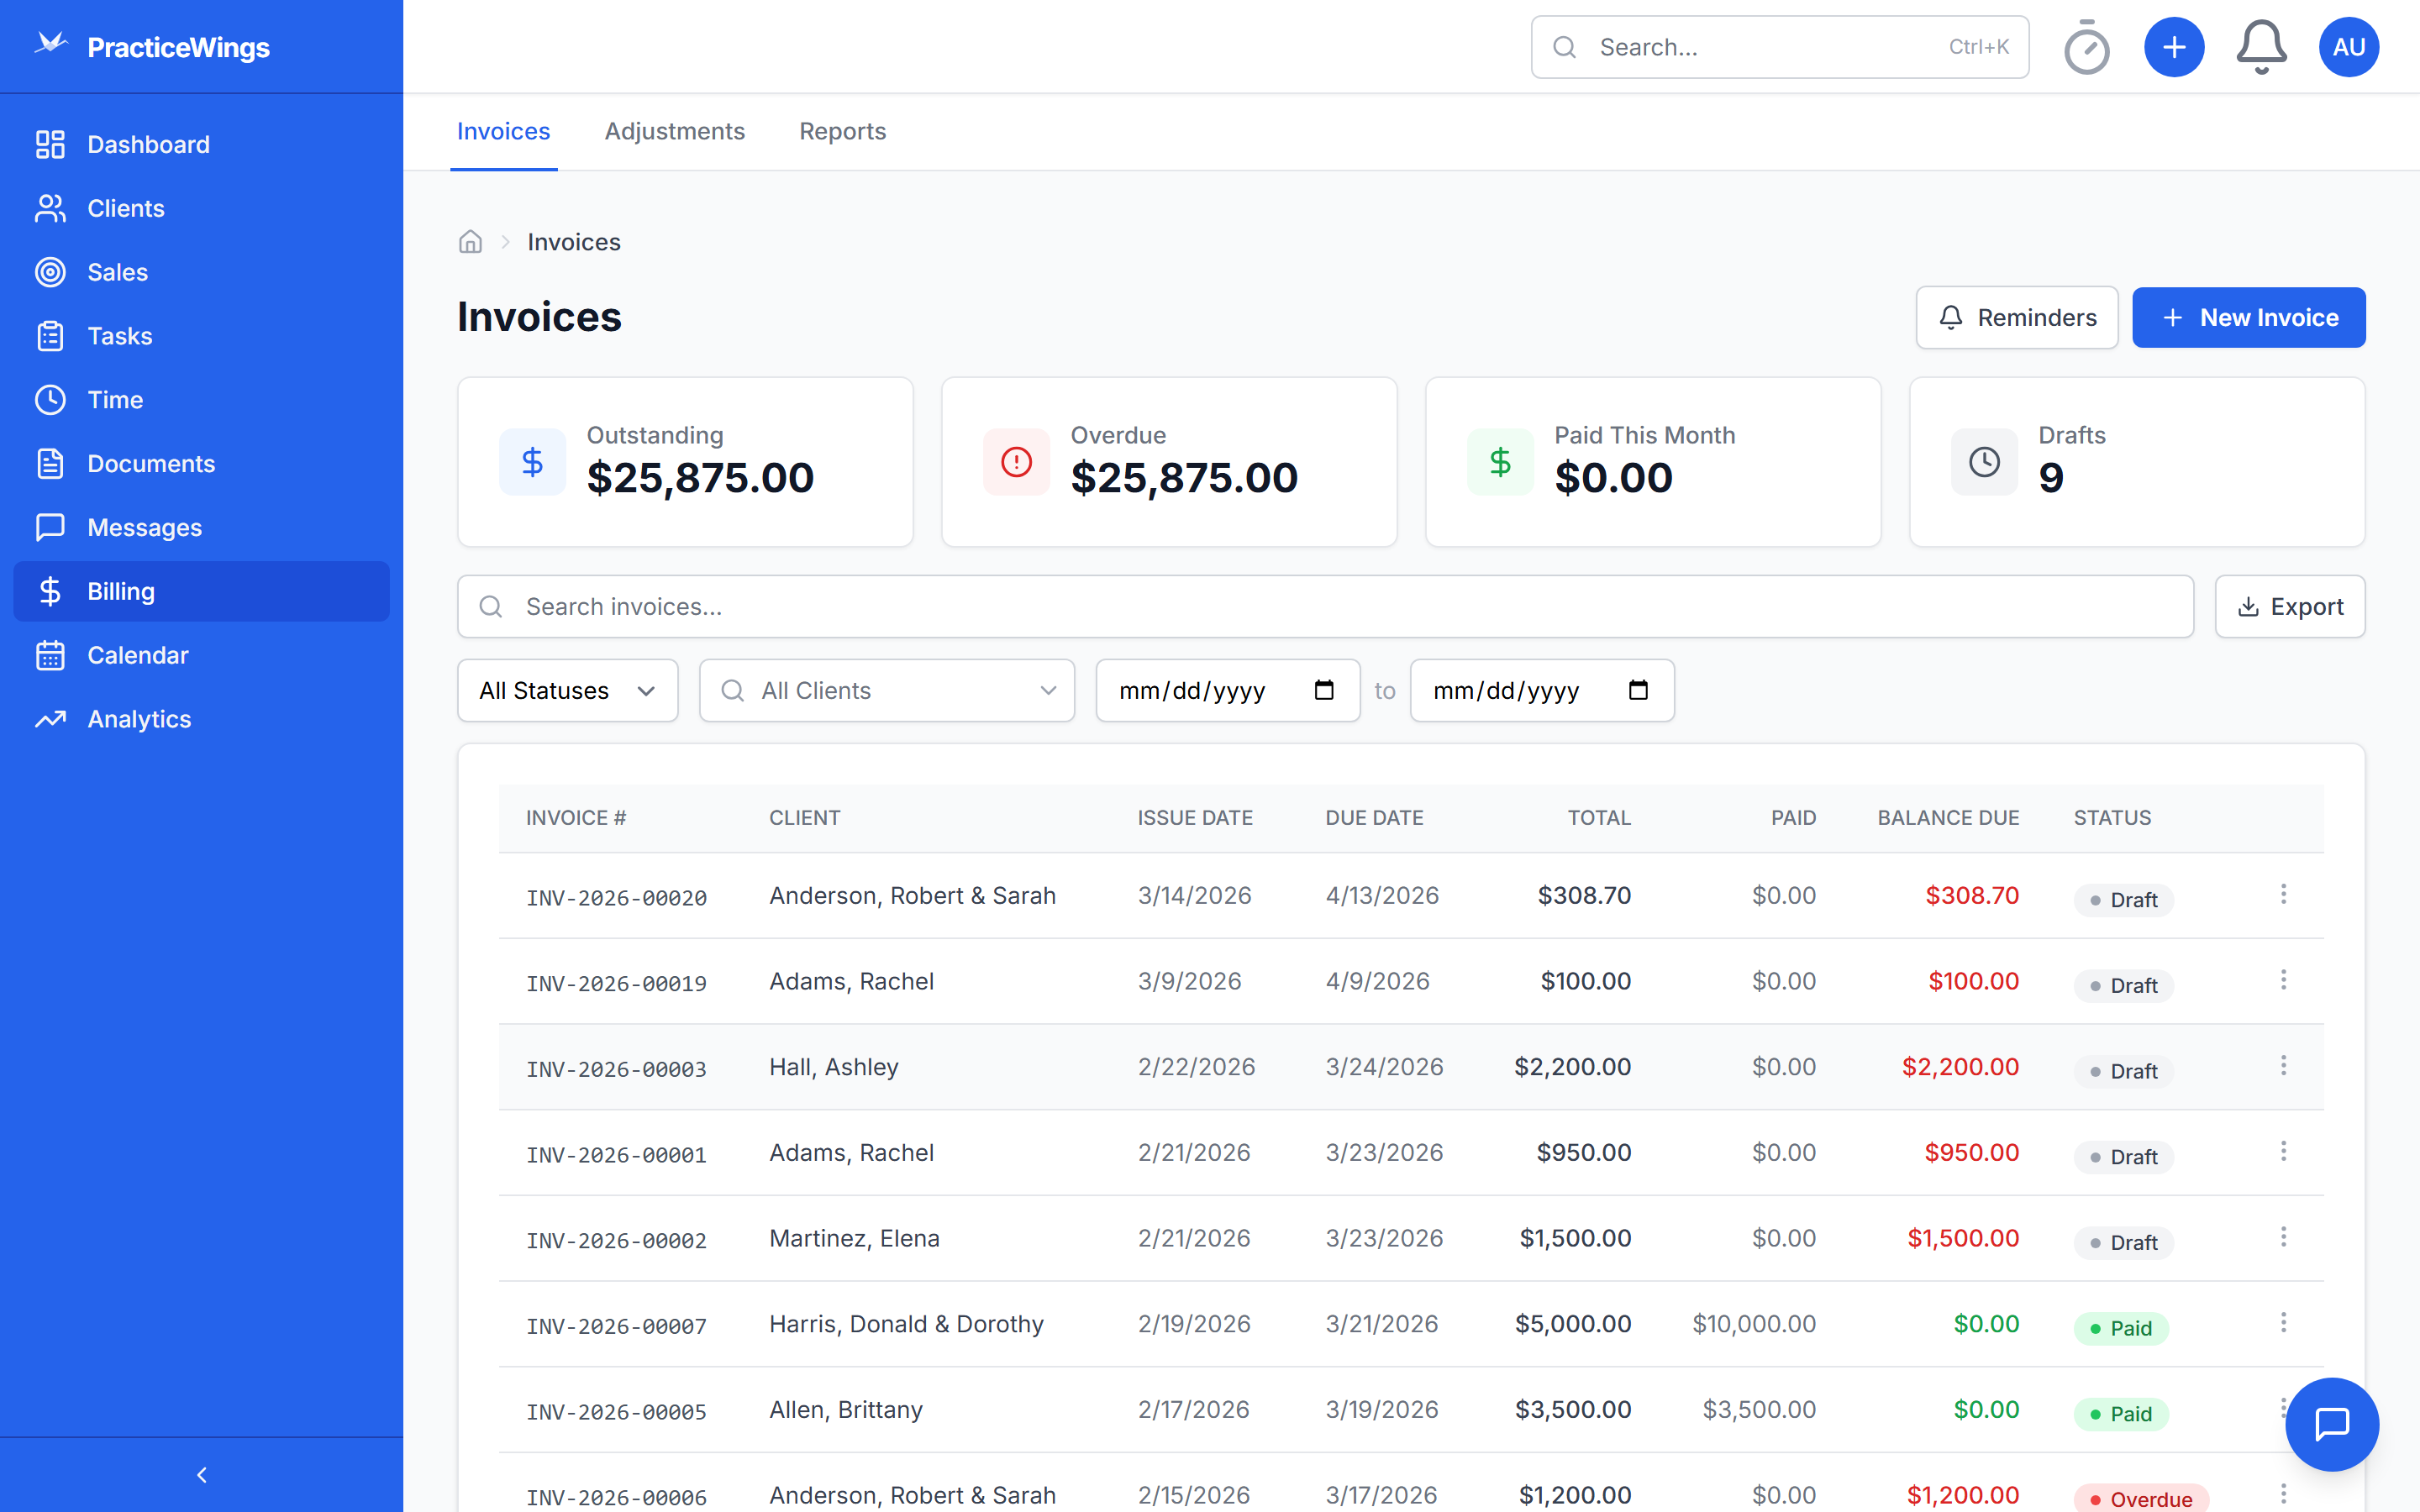Open Sales in the sidebar

click(202, 272)
